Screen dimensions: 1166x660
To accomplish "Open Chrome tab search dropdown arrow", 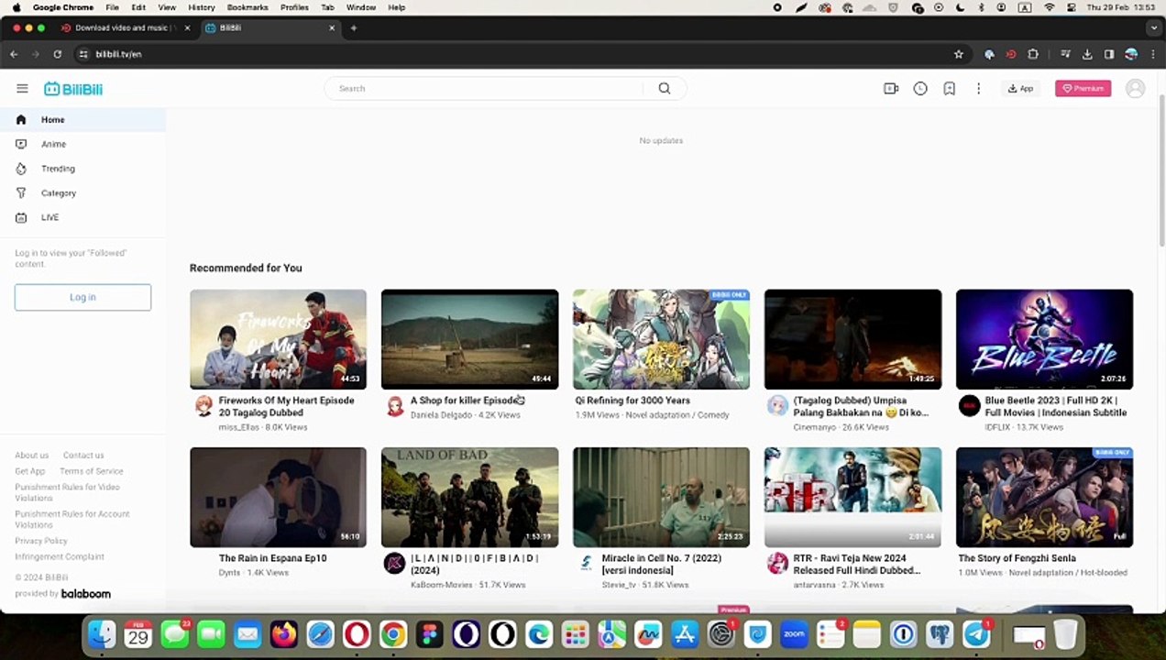I will pos(1153,27).
